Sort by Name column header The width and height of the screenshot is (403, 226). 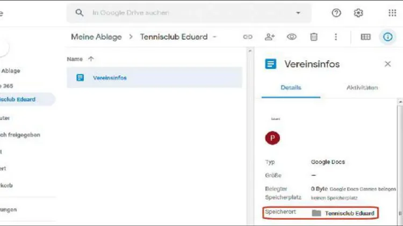point(75,59)
